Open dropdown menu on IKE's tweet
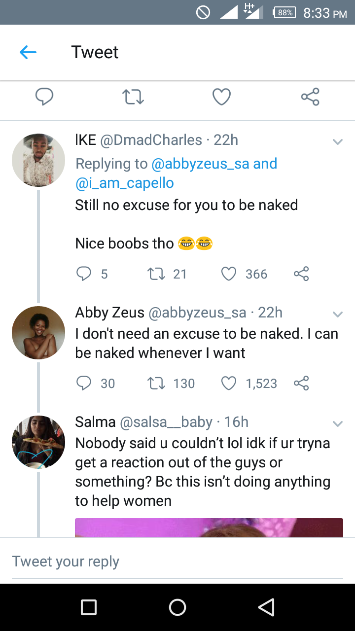The height and width of the screenshot is (631, 355). 337,142
